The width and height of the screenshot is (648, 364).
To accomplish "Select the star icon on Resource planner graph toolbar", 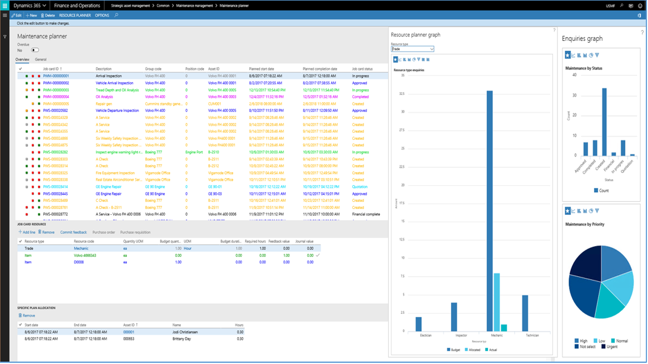I will pos(395,59).
